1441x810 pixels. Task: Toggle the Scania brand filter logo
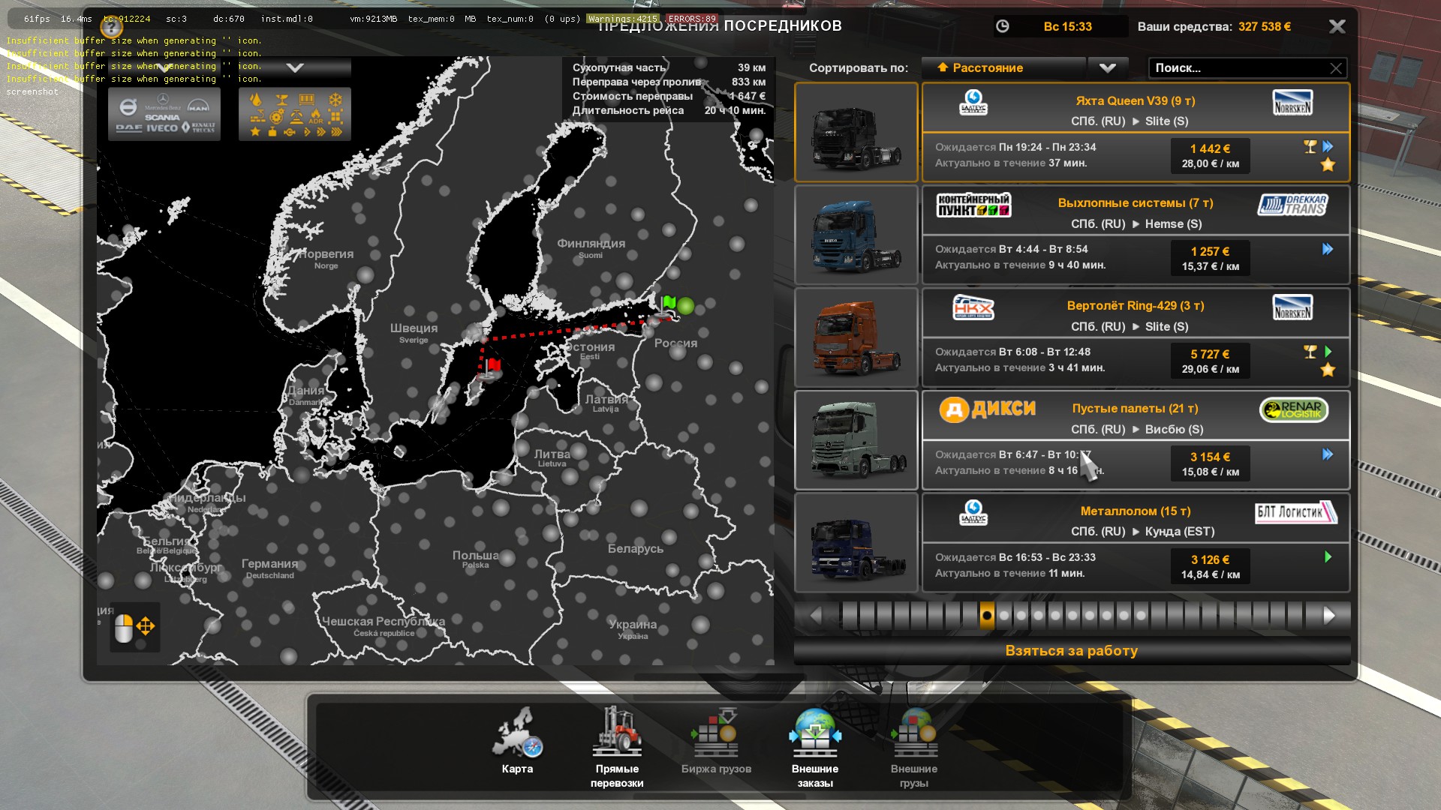pyautogui.click(x=162, y=118)
